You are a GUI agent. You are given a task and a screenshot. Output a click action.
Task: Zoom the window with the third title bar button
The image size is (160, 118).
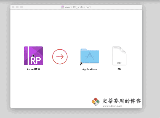pyautogui.click(x=22, y=7)
